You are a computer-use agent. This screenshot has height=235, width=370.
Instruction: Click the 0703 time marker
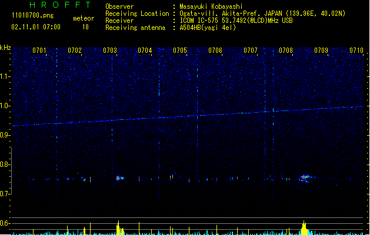coord(110,51)
